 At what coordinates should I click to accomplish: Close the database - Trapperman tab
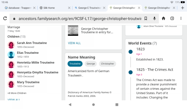[34, 8]
